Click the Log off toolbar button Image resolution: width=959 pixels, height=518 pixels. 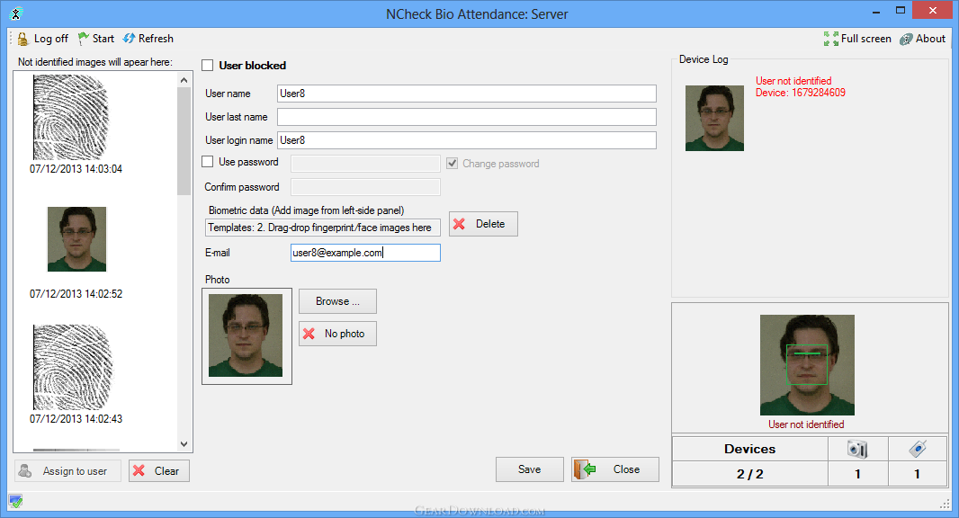[x=43, y=39]
